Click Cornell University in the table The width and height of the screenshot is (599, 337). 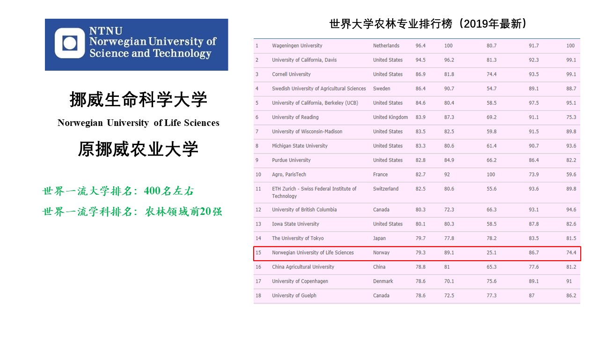pyautogui.click(x=291, y=74)
